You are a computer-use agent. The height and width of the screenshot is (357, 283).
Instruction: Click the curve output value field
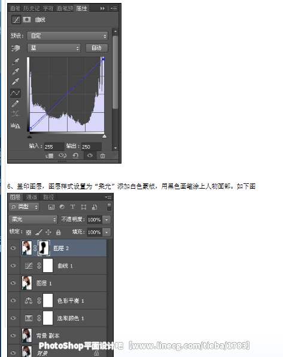[92, 147]
